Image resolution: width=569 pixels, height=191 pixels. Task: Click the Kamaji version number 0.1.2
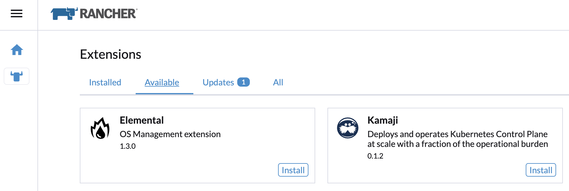click(x=375, y=156)
